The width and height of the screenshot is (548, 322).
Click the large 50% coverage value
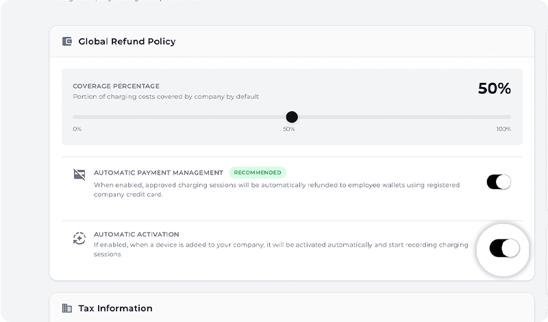[x=494, y=88]
